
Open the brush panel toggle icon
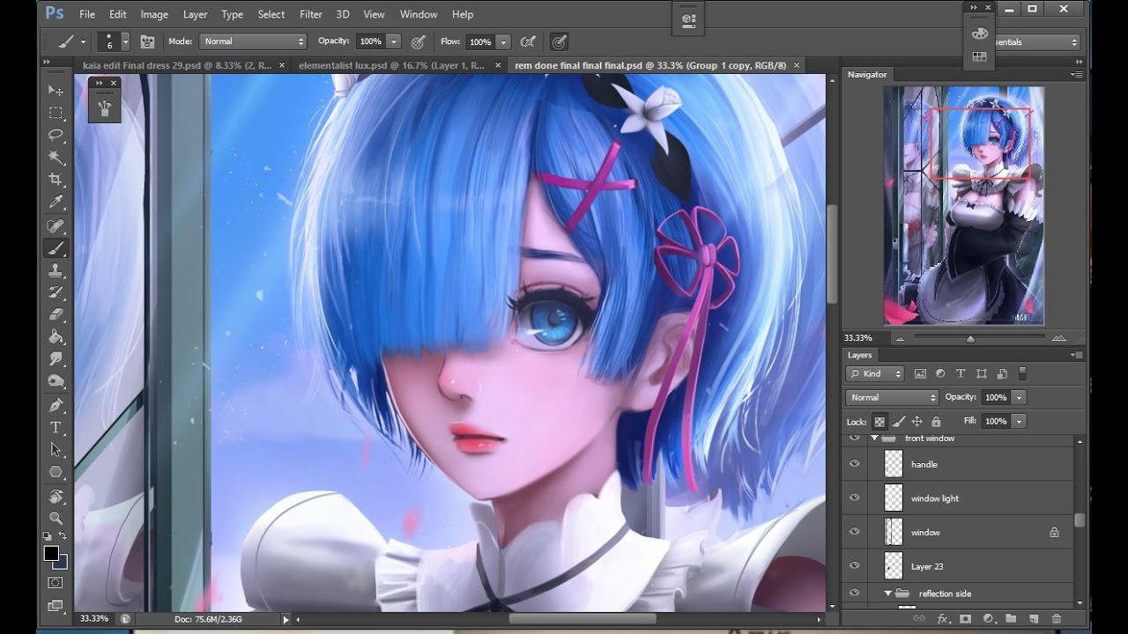point(147,41)
